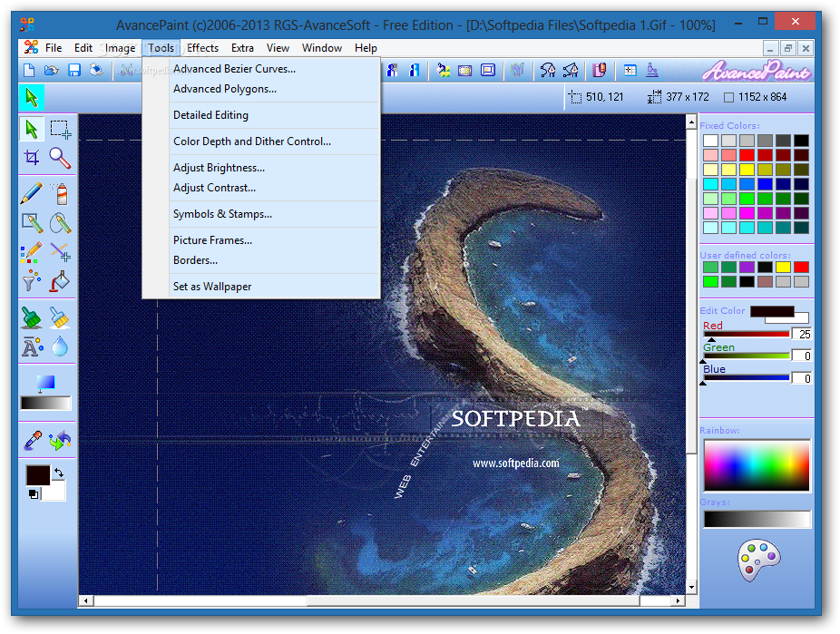
Task: Open a file with folder icon
Action: [x=52, y=70]
